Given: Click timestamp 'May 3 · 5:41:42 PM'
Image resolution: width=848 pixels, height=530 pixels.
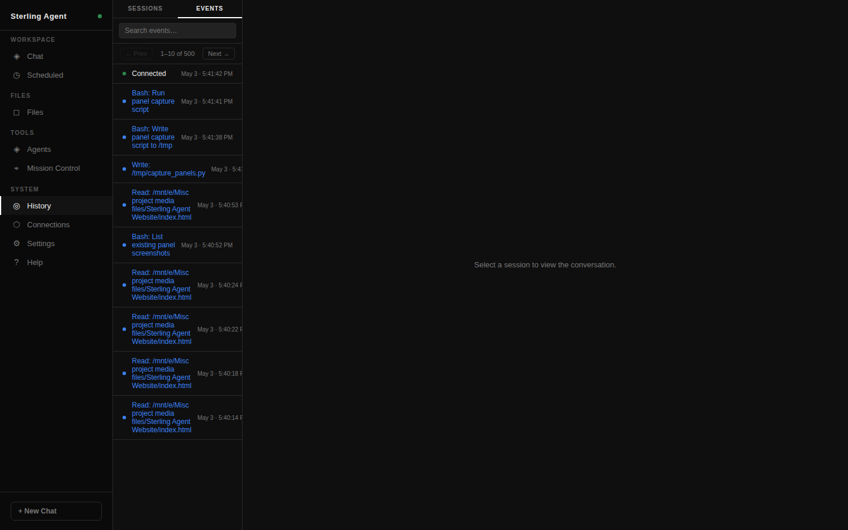Looking at the screenshot, I should [207, 74].
